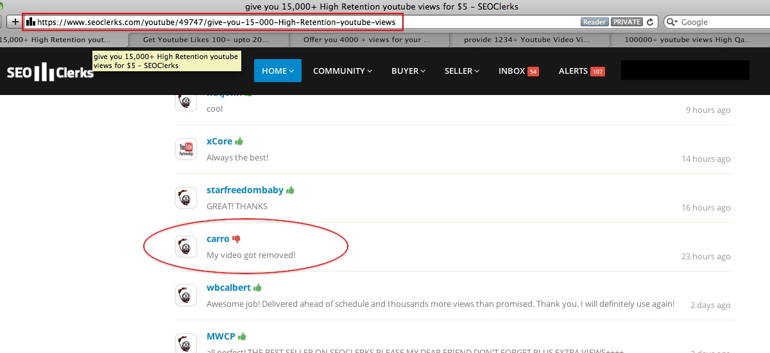Image resolution: width=770 pixels, height=353 pixels.
Task: Open xCore's profile link
Action: point(219,141)
